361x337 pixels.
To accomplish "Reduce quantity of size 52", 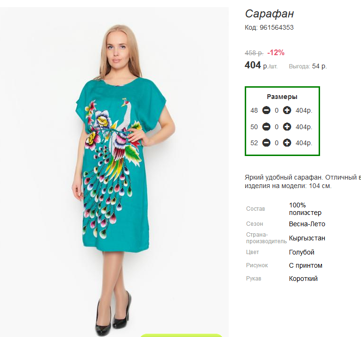I will pyautogui.click(x=266, y=143).
